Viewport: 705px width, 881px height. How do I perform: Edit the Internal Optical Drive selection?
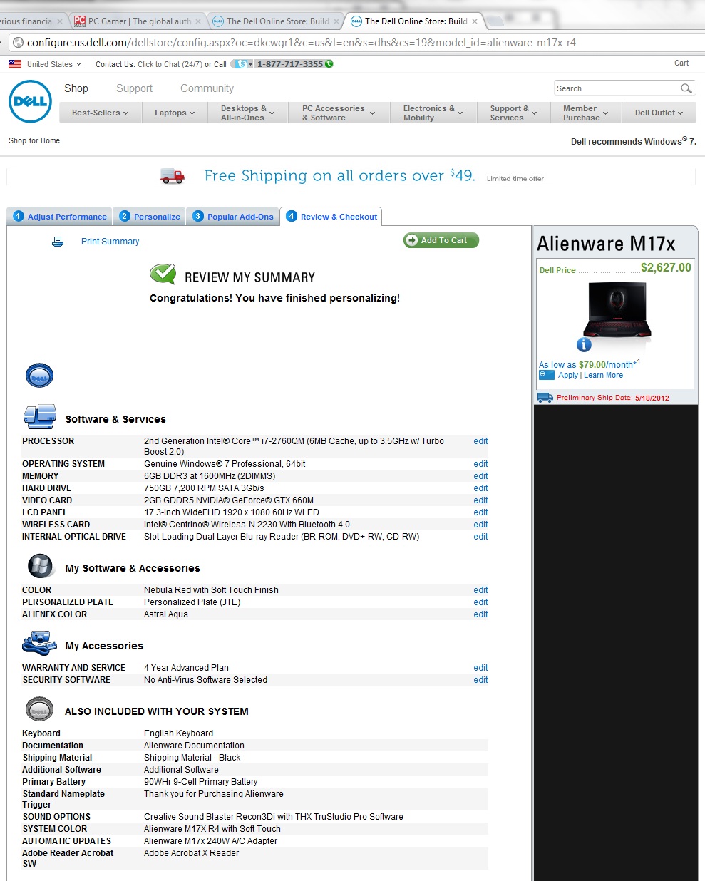480,537
